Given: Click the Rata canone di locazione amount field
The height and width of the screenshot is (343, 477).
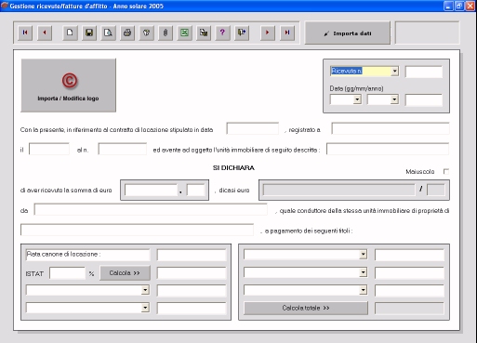Looking at the screenshot, I should 192,256.
